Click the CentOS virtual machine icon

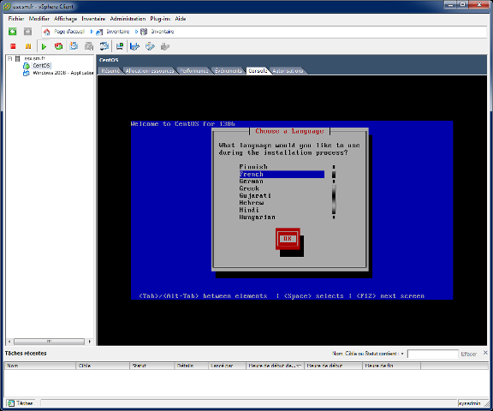point(27,66)
